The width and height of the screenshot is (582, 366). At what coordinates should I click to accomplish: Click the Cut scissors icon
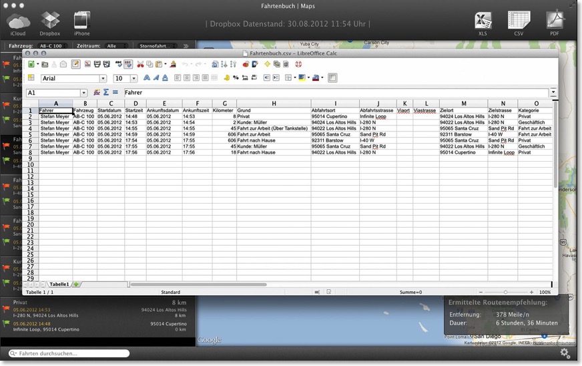(140, 64)
